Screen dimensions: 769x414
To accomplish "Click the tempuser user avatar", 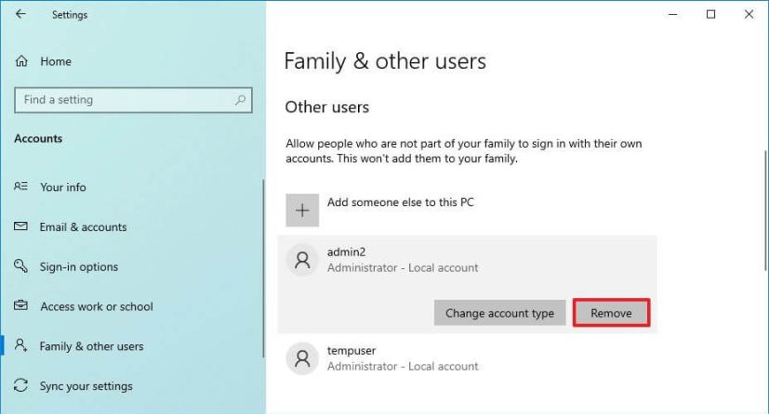I will coord(302,358).
